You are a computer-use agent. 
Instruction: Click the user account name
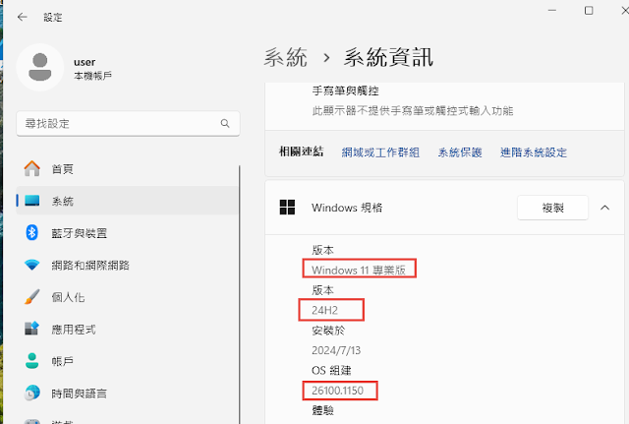point(85,62)
